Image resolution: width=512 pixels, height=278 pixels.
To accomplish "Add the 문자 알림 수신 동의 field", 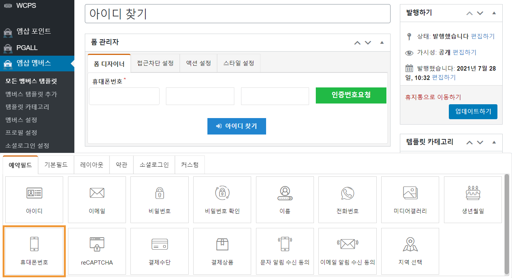I will tap(285, 251).
